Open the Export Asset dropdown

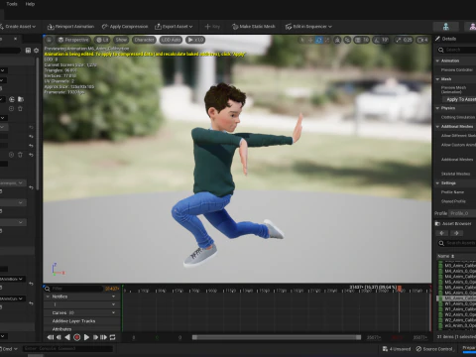coord(174,27)
